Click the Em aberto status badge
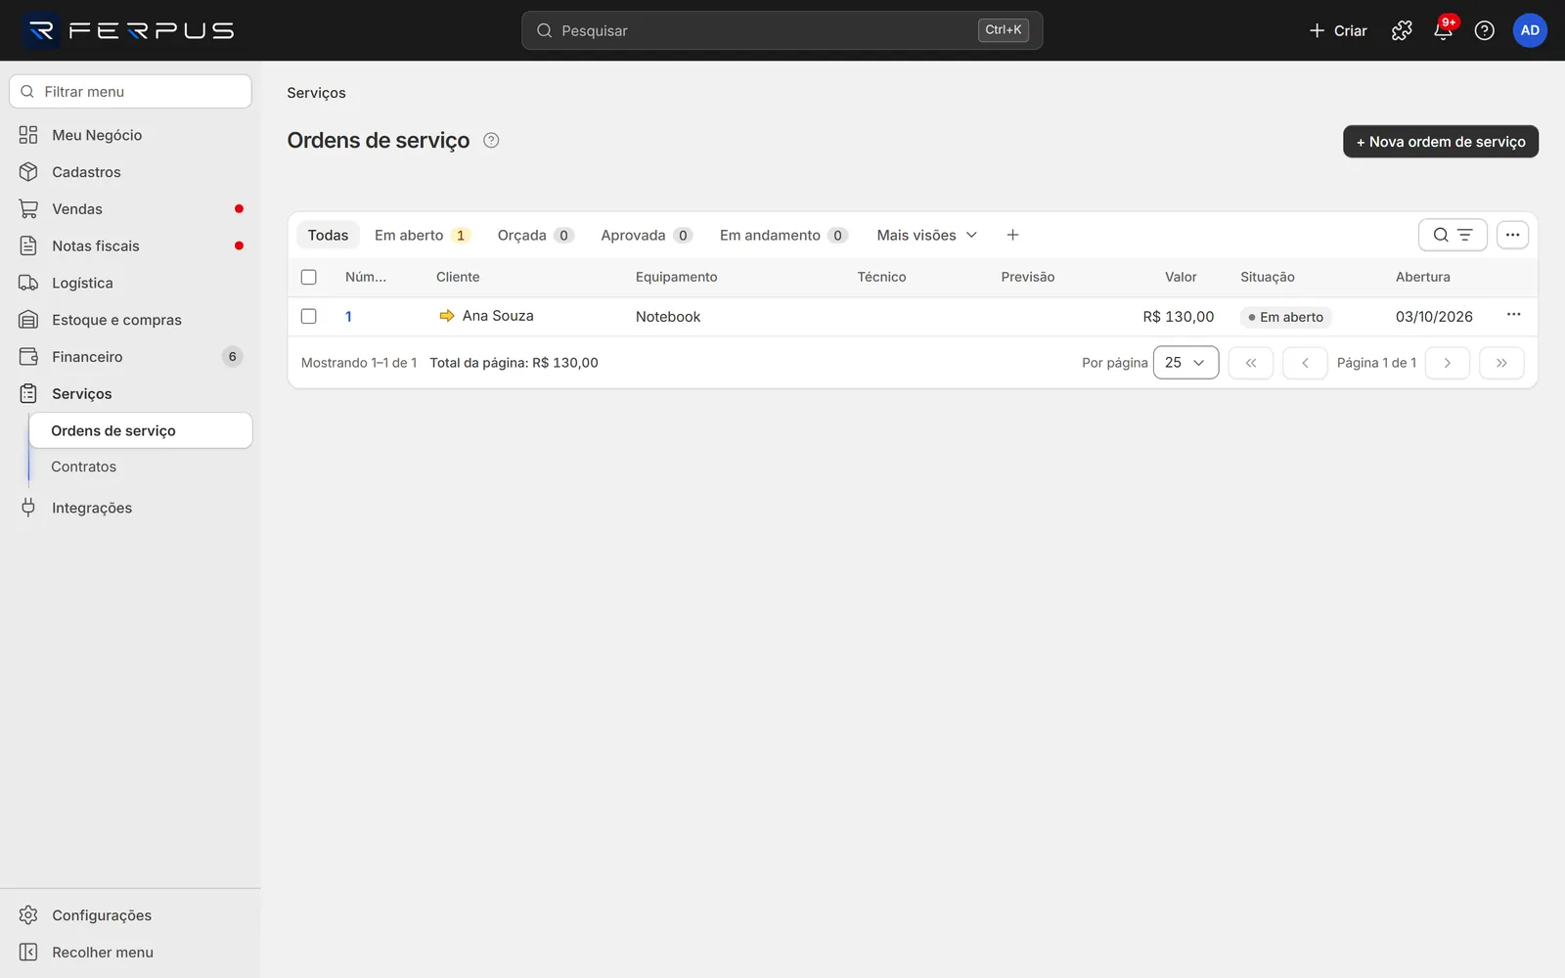 point(1285,317)
